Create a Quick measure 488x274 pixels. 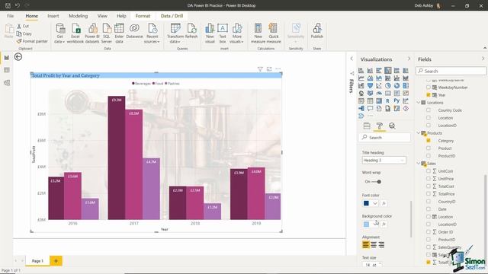click(274, 33)
